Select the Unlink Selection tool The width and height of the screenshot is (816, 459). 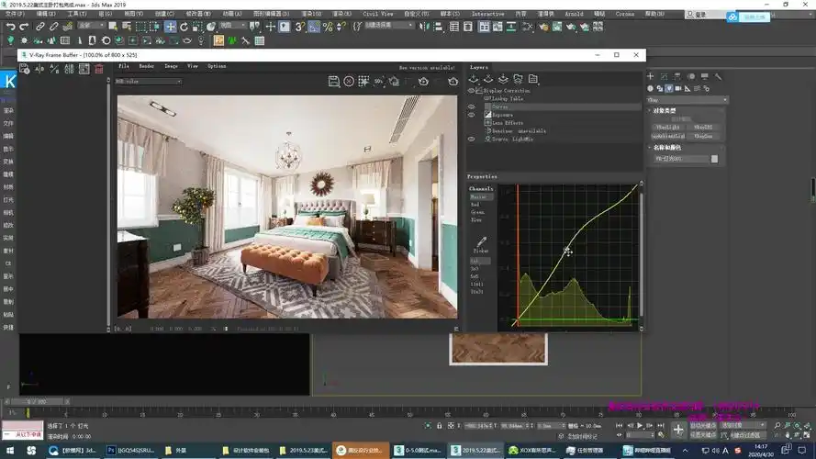point(53,26)
